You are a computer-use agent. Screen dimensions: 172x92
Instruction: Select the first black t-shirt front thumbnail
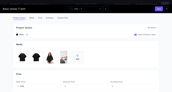pyautogui.click(x=23, y=57)
